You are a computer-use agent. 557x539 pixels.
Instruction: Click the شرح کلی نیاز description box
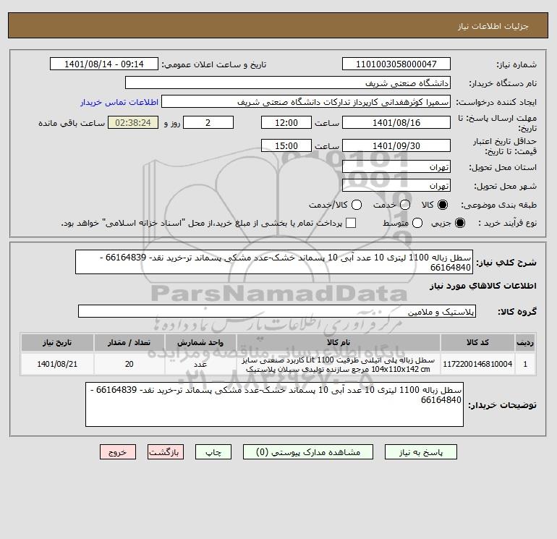pyautogui.click(x=274, y=262)
